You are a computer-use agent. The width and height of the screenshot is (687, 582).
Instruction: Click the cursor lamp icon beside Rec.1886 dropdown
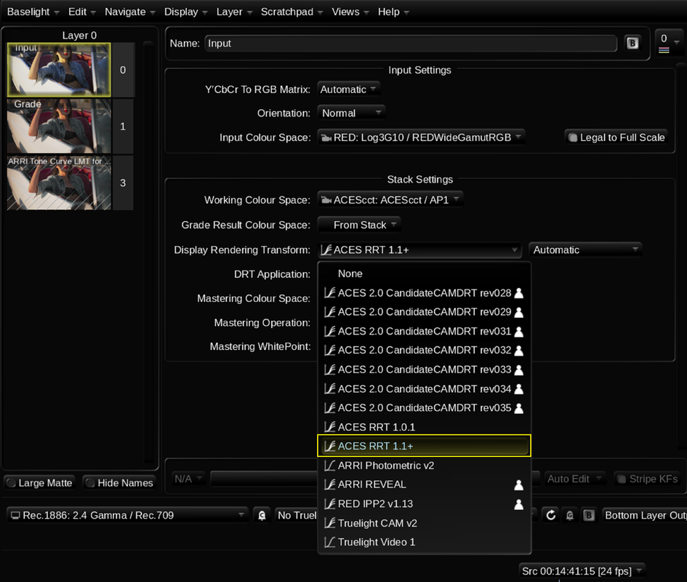click(262, 515)
